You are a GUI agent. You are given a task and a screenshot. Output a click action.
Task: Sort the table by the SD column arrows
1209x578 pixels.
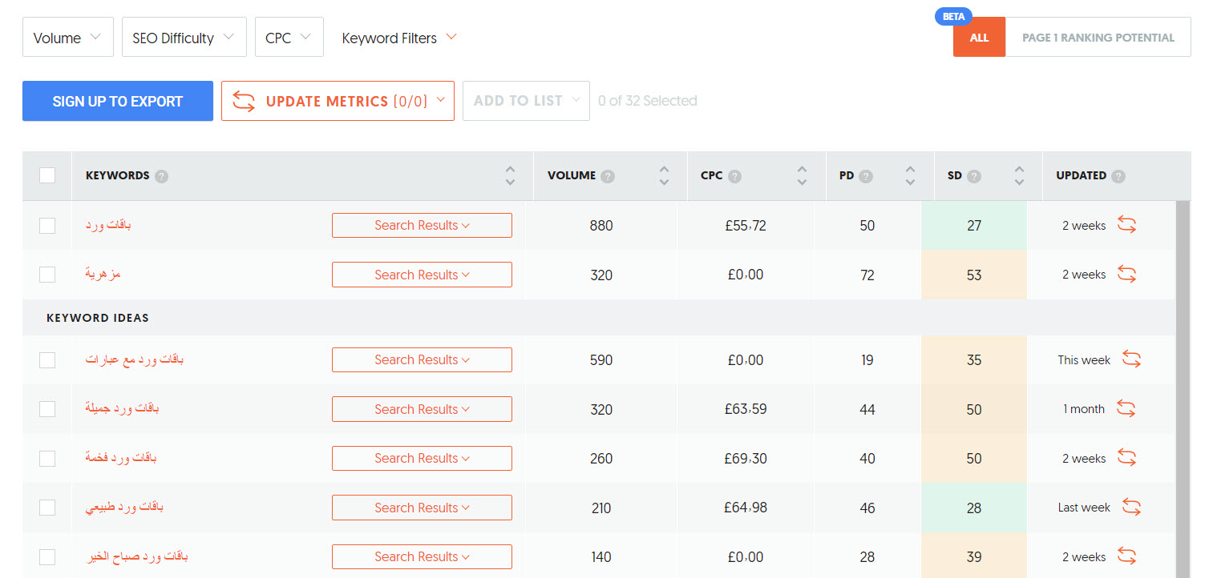coord(1019,176)
